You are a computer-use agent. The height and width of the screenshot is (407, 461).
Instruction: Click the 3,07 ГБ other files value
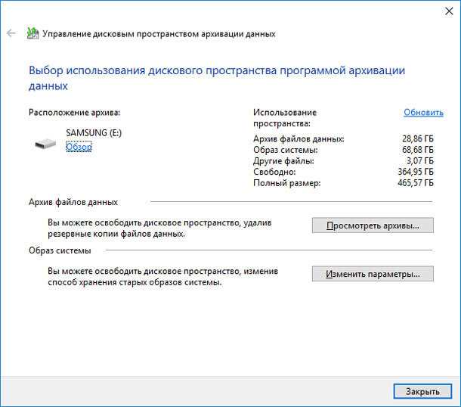click(x=420, y=161)
